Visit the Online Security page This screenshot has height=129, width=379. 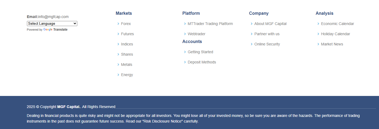coord(267,44)
